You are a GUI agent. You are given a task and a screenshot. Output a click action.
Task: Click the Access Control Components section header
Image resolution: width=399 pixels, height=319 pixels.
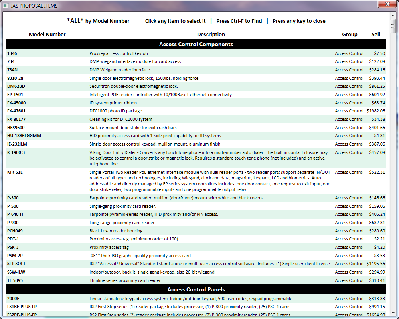(x=196, y=44)
